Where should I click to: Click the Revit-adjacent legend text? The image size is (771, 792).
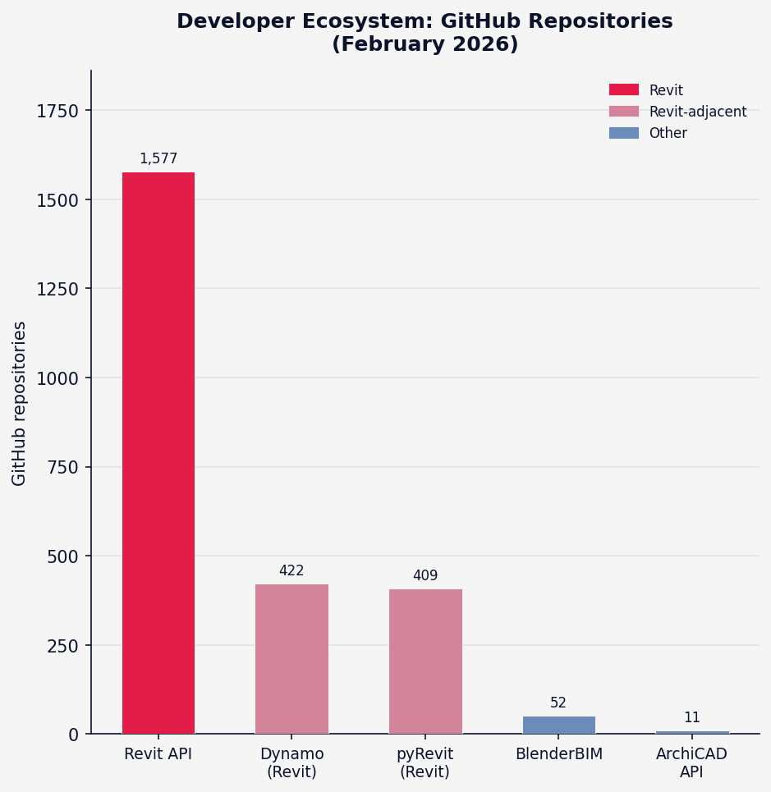[698, 112]
